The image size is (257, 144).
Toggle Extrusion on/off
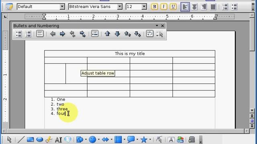pyautogui.click(x=192, y=140)
